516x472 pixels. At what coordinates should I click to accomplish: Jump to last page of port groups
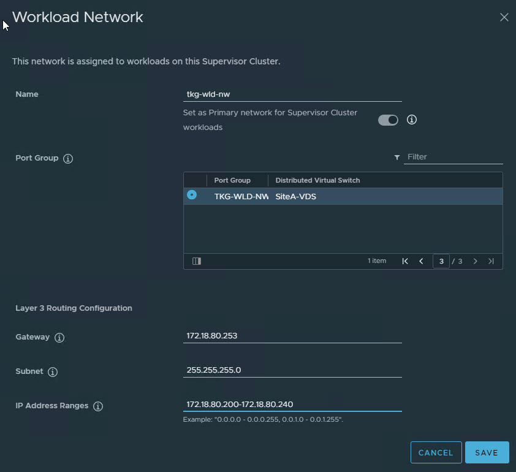(491, 261)
